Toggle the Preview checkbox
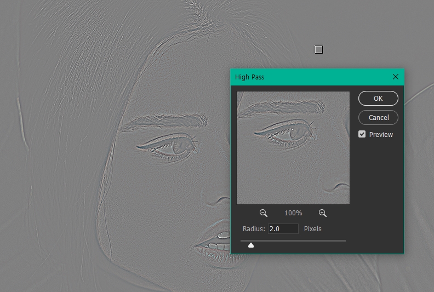 [x=362, y=134]
